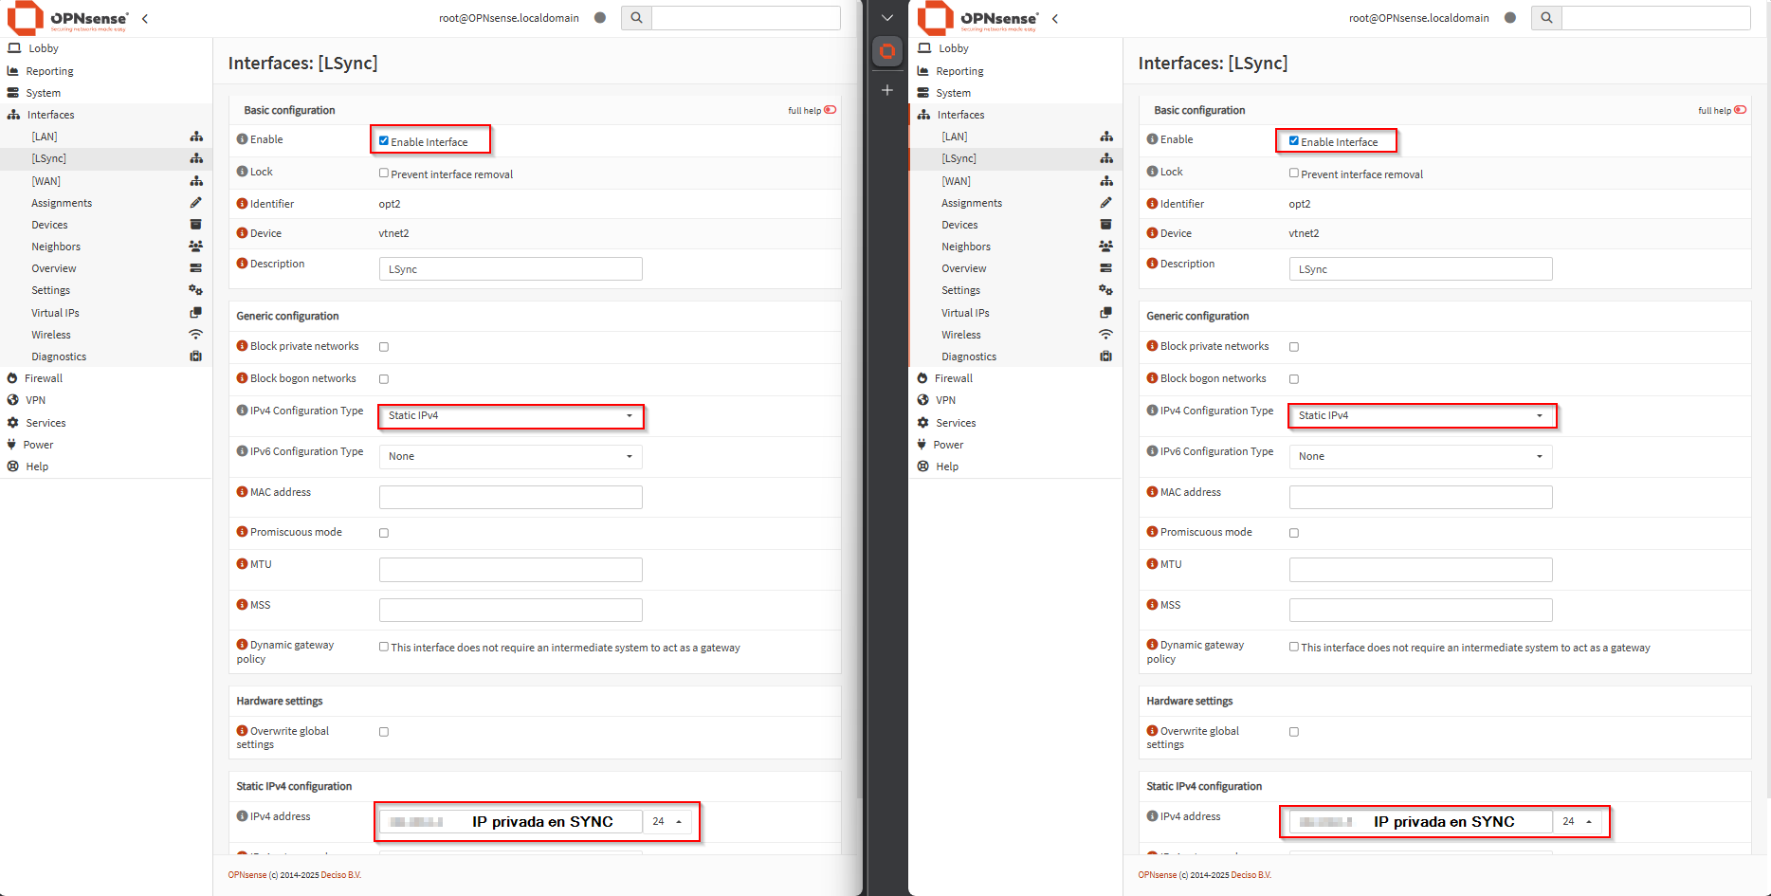The image size is (1771, 896).
Task: Click Enable info icon in left window
Action: (x=242, y=139)
